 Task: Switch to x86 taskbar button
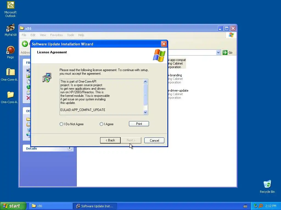(50, 206)
